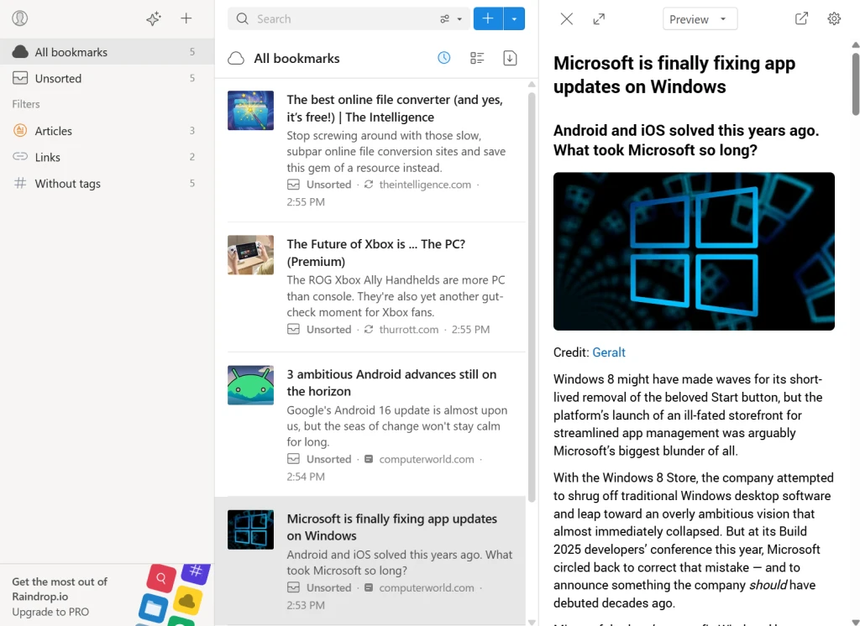Click the AI sparkle assistant icon
860x626 pixels.
click(154, 18)
